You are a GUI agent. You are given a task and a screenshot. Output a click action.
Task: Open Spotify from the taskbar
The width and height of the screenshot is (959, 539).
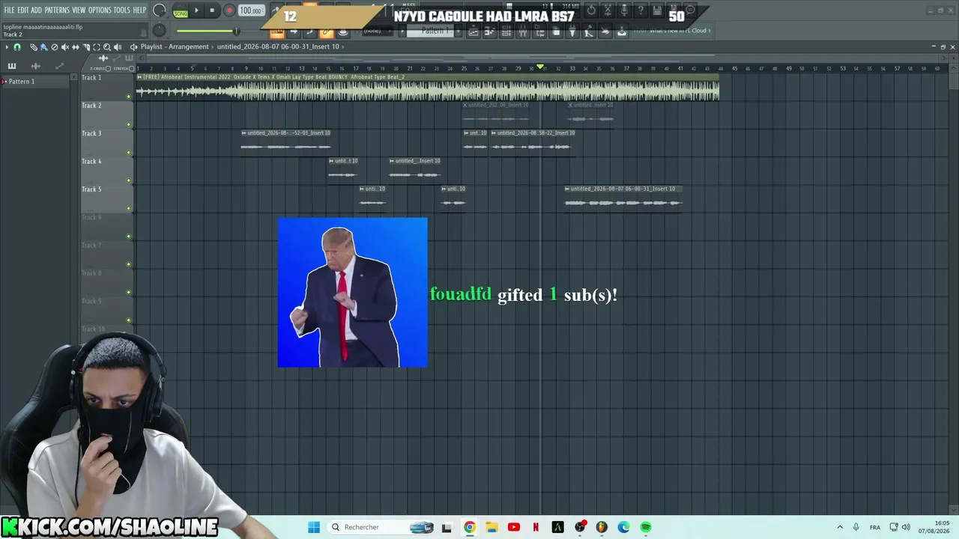tap(646, 527)
